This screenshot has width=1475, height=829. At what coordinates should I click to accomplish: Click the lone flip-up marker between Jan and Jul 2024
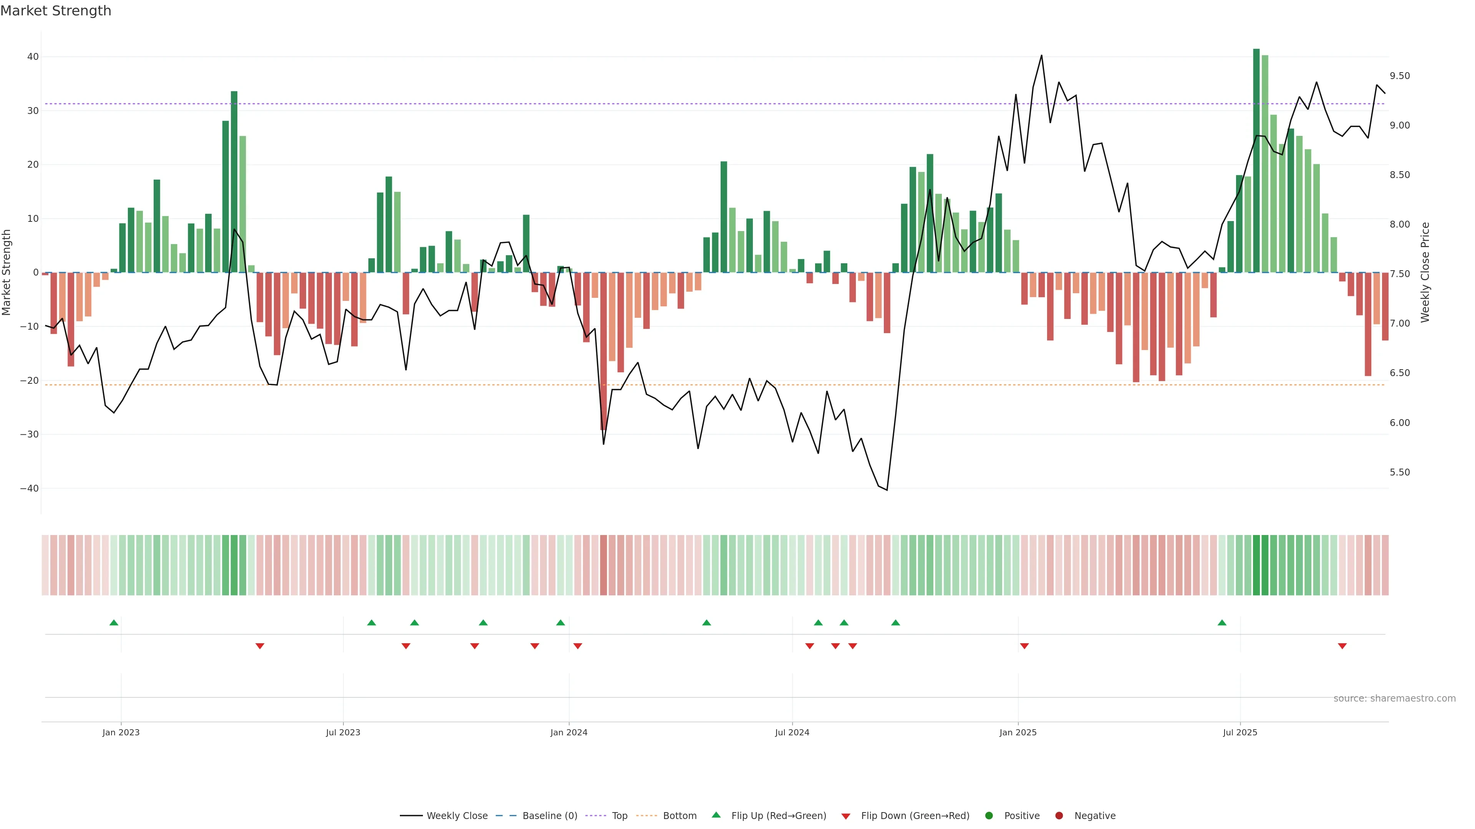point(707,623)
